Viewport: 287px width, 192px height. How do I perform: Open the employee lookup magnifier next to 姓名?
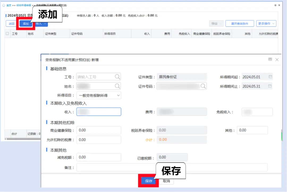click(x=118, y=86)
